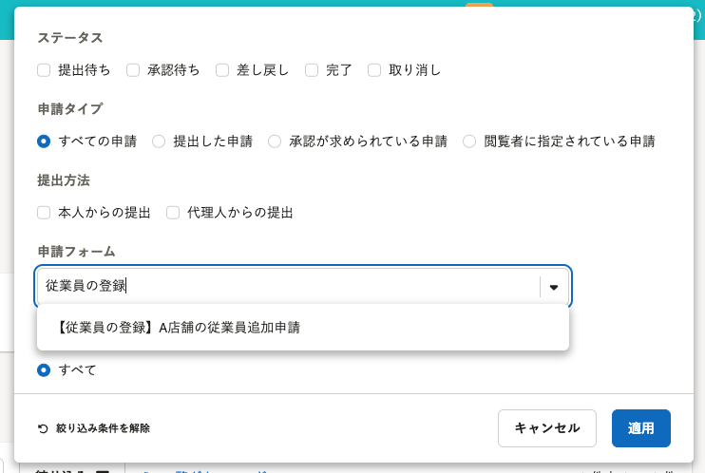The width and height of the screenshot is (705, 473).
Task: Choose the 提出した申請 radio option
Action: click(x=159, y=142)
